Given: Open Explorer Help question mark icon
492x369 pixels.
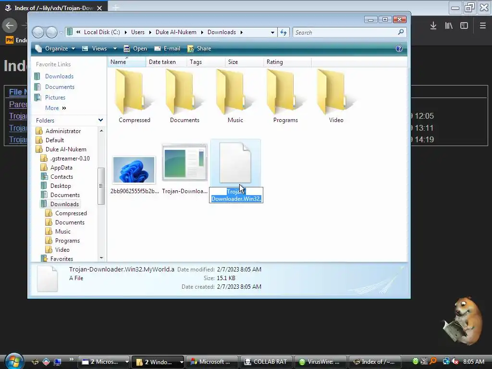Looking at the screenshot, I should pos(399,49).
